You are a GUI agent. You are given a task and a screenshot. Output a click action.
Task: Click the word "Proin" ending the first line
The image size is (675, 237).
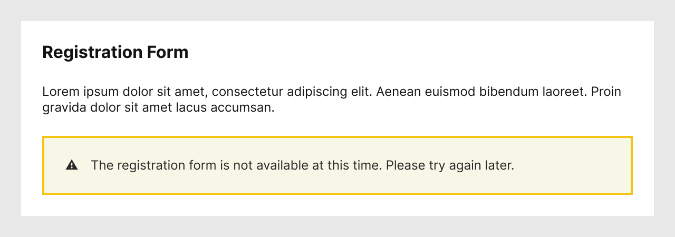point(606,92)
